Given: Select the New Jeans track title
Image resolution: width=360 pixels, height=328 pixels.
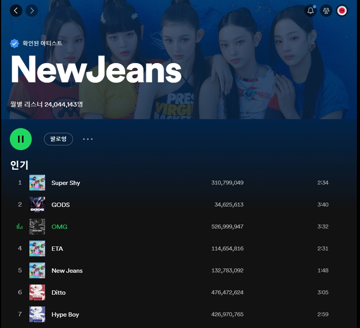Looking at the screenshot, I should (67, 271).
